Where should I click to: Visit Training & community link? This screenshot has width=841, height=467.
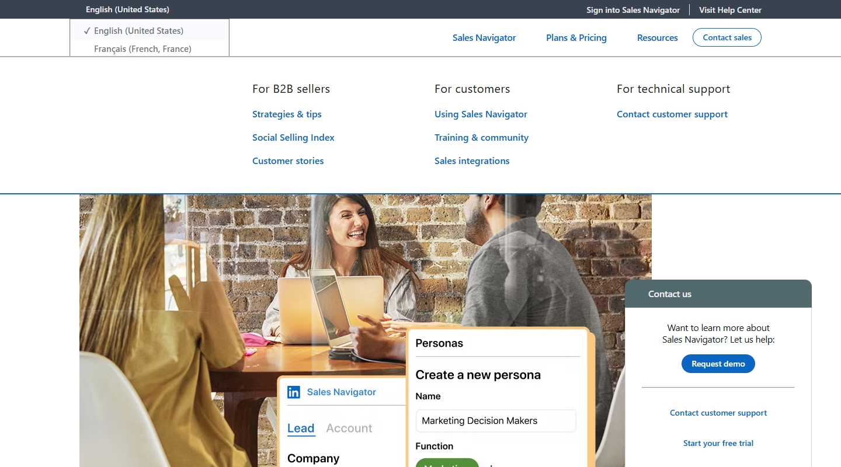point(481,138)
